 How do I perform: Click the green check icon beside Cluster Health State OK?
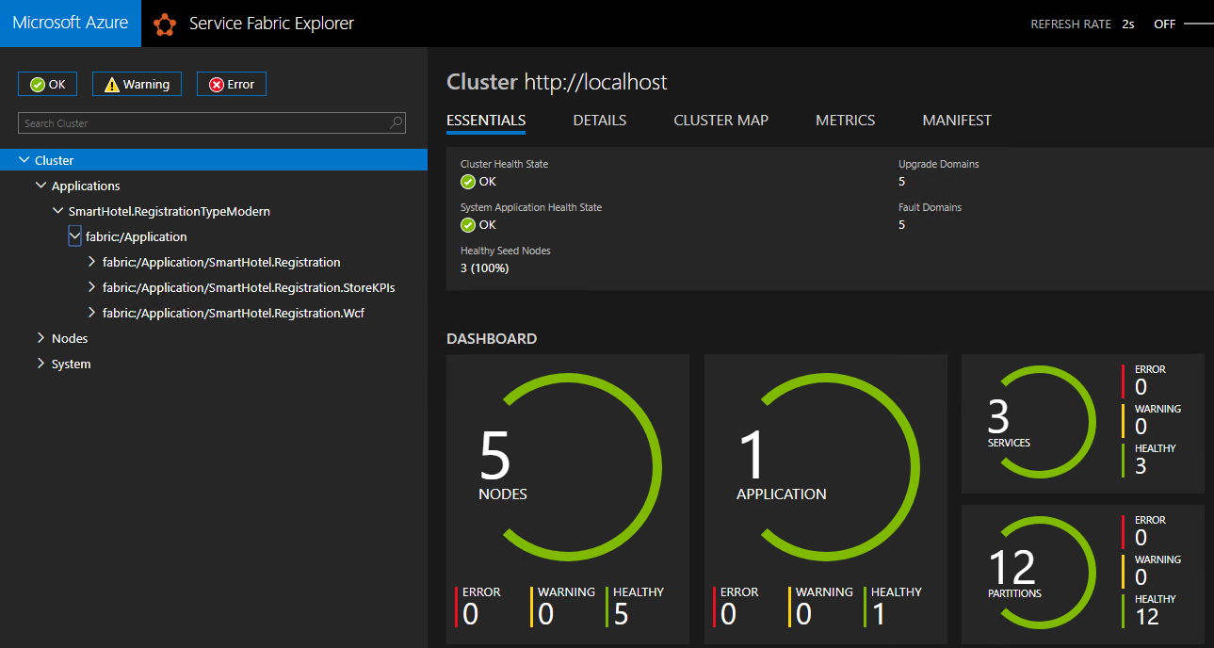(468, 182)
